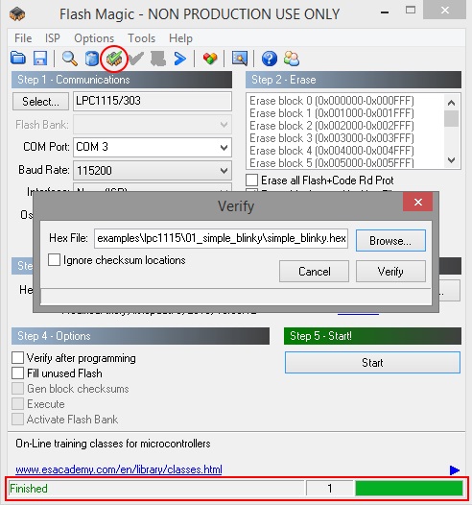Open the Tools menu
Screen dimensions: 472x505
[142, 38]
